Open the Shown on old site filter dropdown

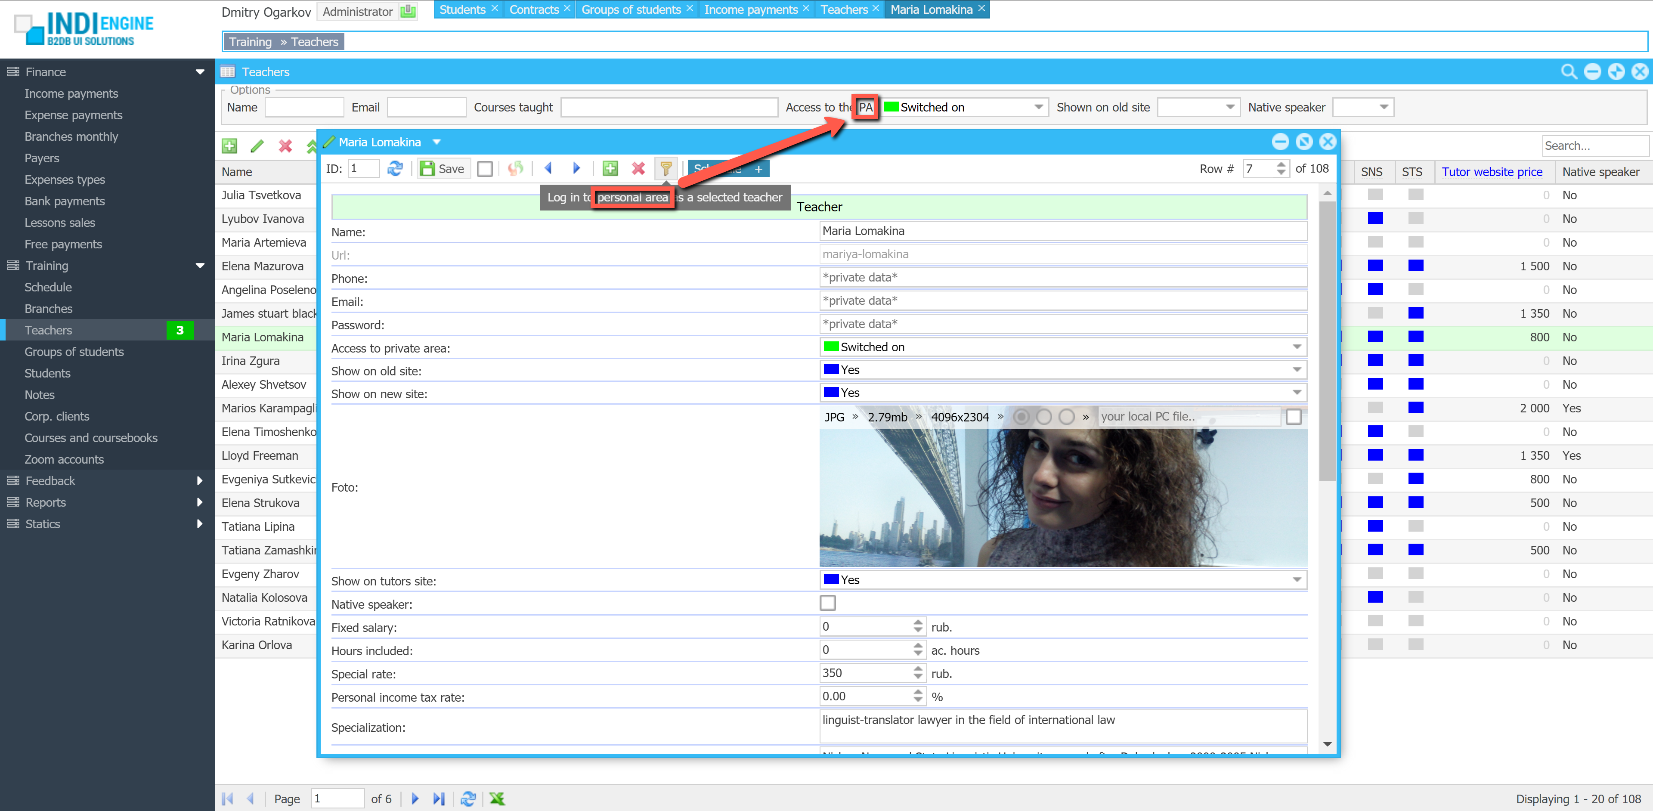tap(1229, 107)
